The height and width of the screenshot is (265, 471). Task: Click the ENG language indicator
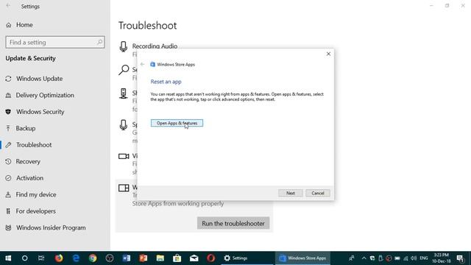424,258
